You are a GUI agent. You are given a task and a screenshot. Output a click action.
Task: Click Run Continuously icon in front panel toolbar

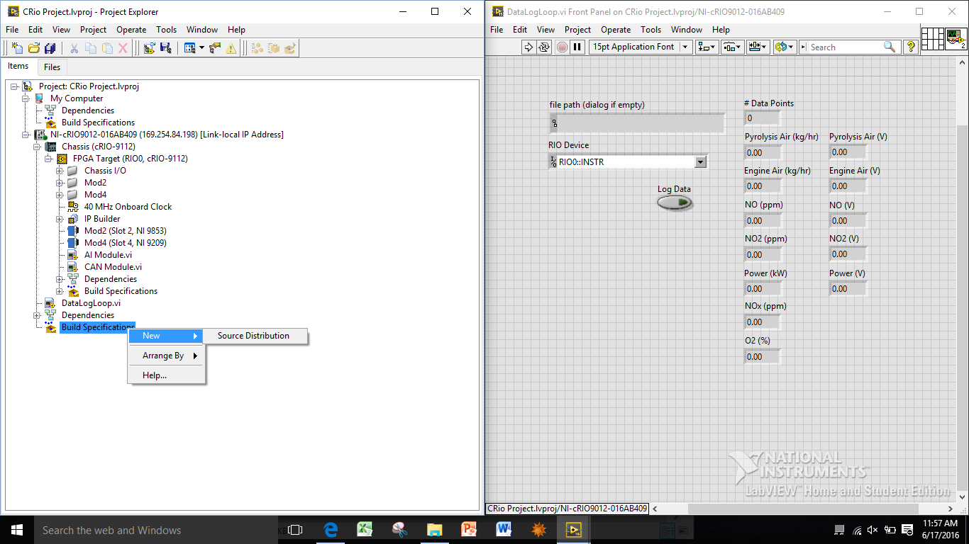(544, 47)
